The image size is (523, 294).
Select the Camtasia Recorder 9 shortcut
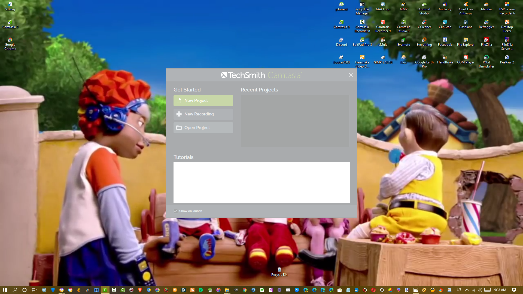point(383,26)
